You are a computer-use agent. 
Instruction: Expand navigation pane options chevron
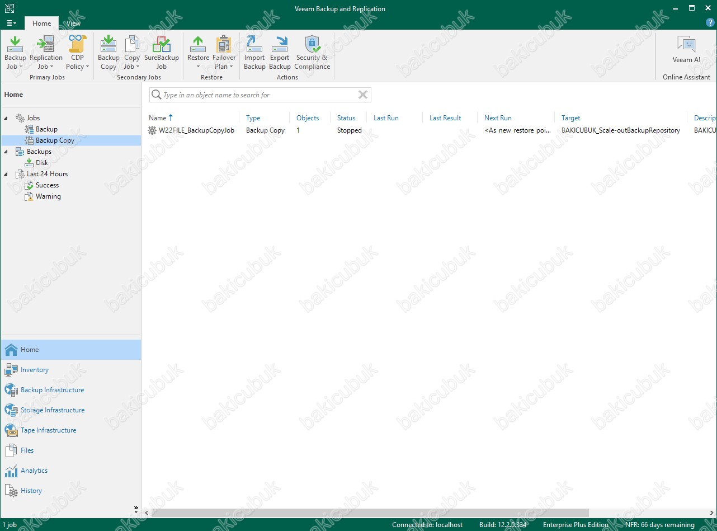click(x=136, y=509)
